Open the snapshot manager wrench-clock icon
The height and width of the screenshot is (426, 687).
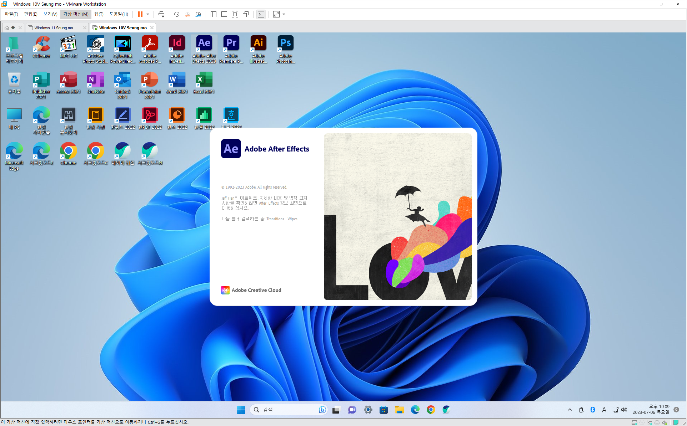click(198, 14)
